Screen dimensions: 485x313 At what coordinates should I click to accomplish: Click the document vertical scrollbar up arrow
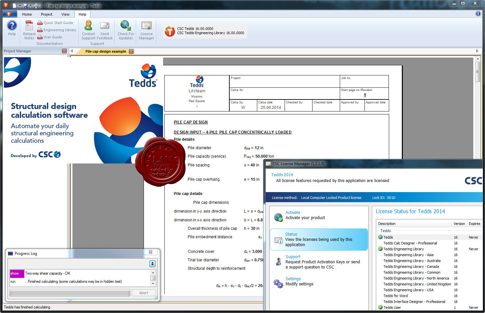click(478, 59)
